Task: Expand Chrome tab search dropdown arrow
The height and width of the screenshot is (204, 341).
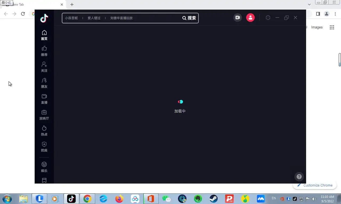Action: click(309, 5)
